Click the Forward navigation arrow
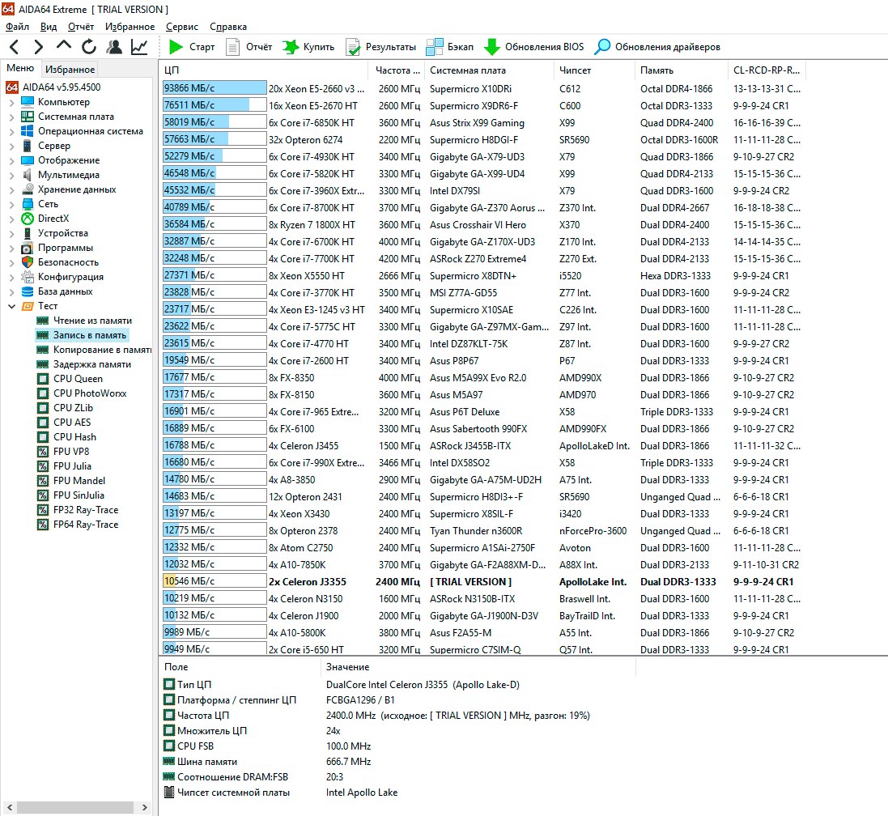Viewport: 888px width, 816px height. pyautogui.click(x=38, y=47)
